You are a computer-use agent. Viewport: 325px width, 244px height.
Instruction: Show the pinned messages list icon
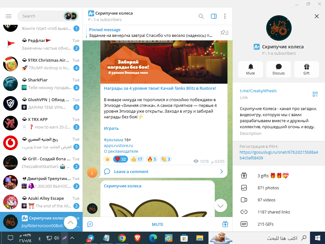pyautogui.click(x=225, y=32)
